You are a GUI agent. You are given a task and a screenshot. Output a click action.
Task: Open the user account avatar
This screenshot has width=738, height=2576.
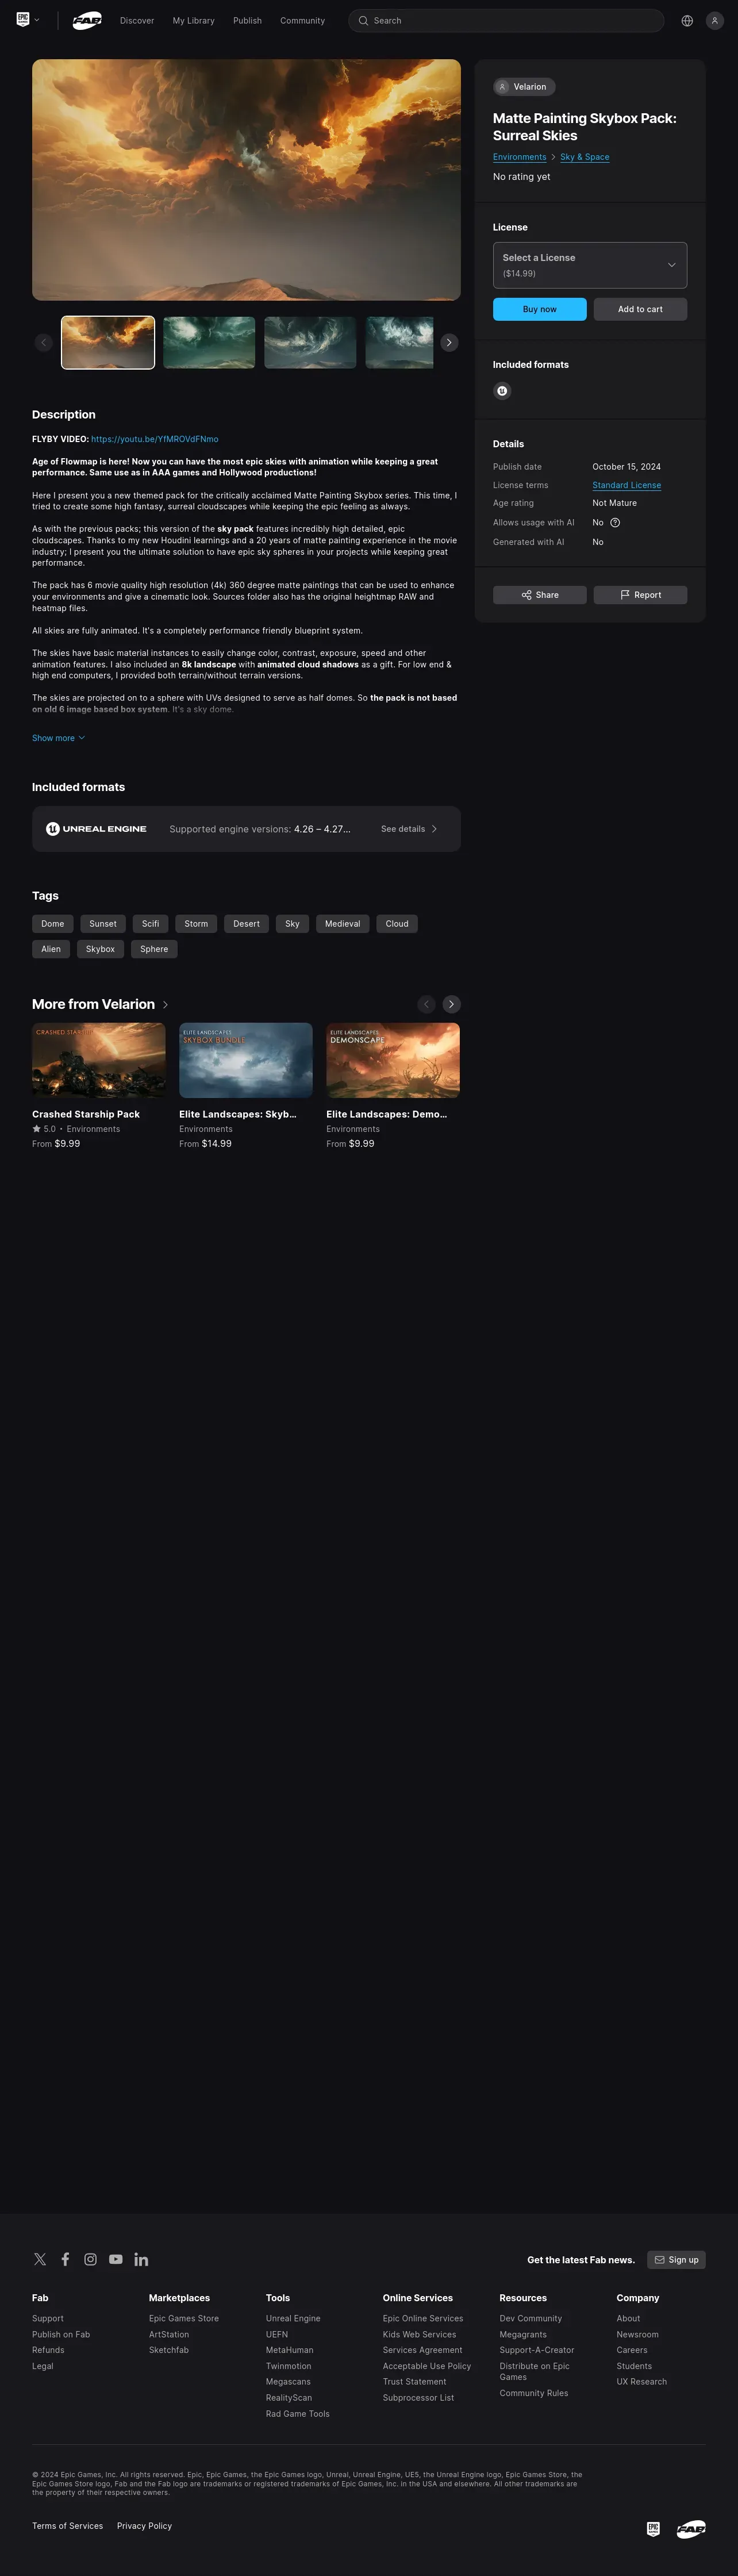coord(715,20)
